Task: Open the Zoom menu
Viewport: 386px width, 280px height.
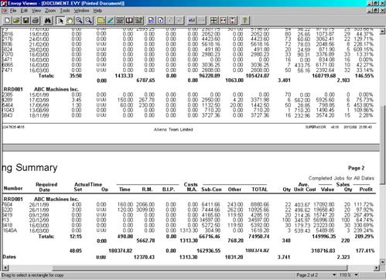Action: coord(50,11)
